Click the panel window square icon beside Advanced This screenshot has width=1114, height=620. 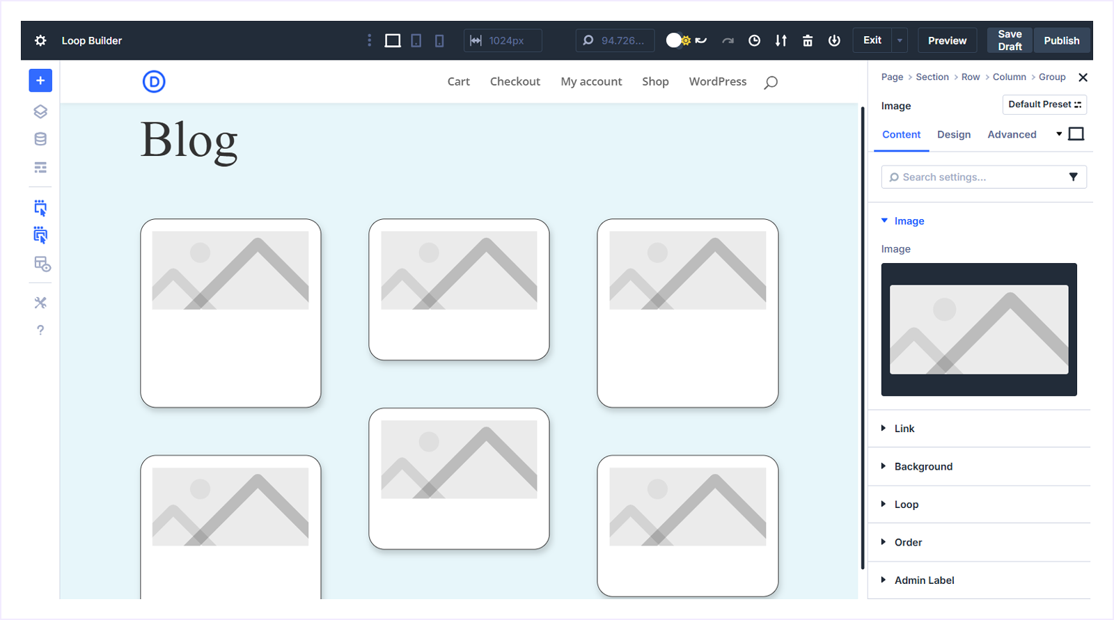[x=1076, y=134]
